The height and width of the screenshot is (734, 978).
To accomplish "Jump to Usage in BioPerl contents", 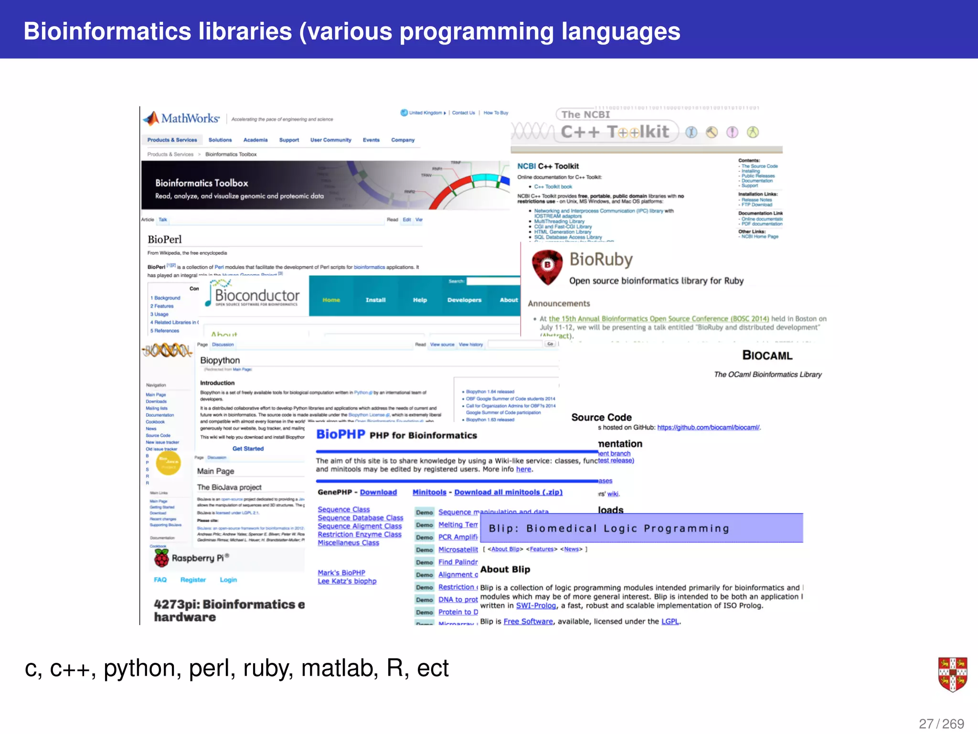I will [159, 314].
